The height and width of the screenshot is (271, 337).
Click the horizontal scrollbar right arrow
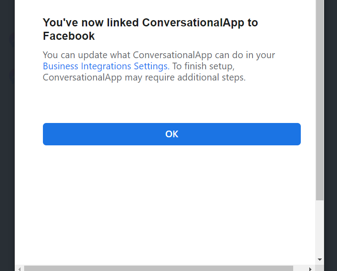[311, 268]
